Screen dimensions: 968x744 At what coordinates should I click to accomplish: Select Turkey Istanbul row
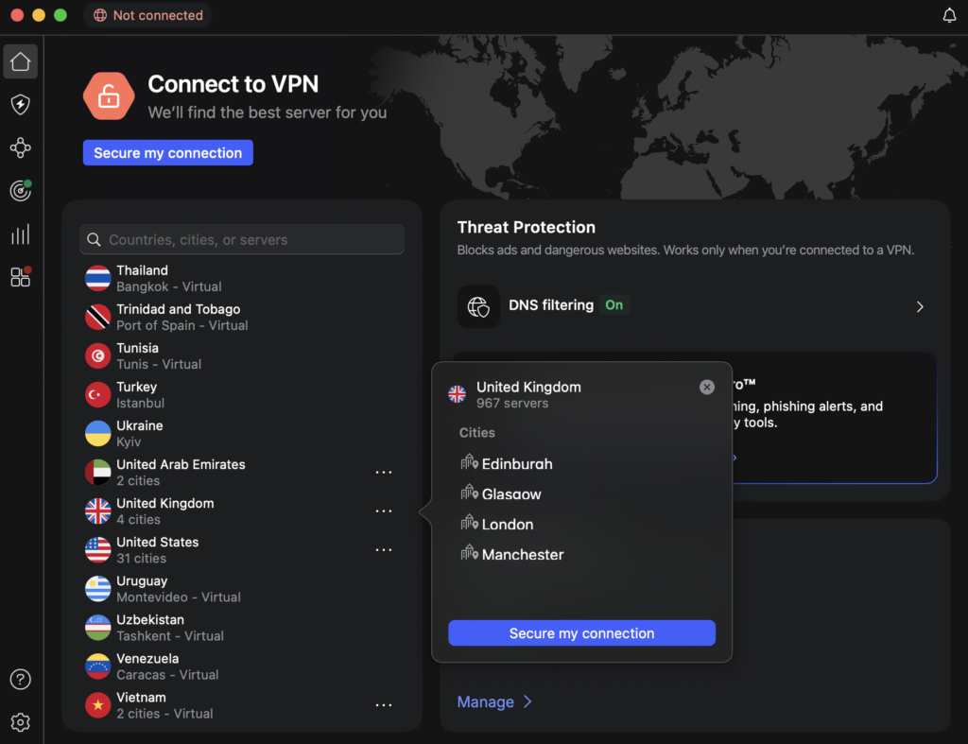pyautogui.click(x=242, y=395)
